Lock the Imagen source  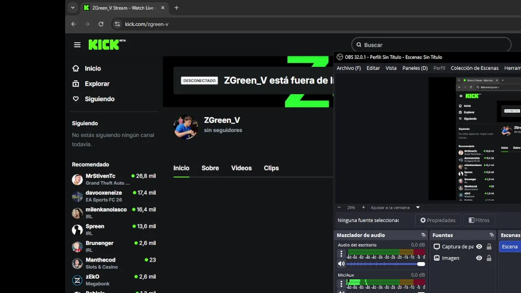coord(489,258)
